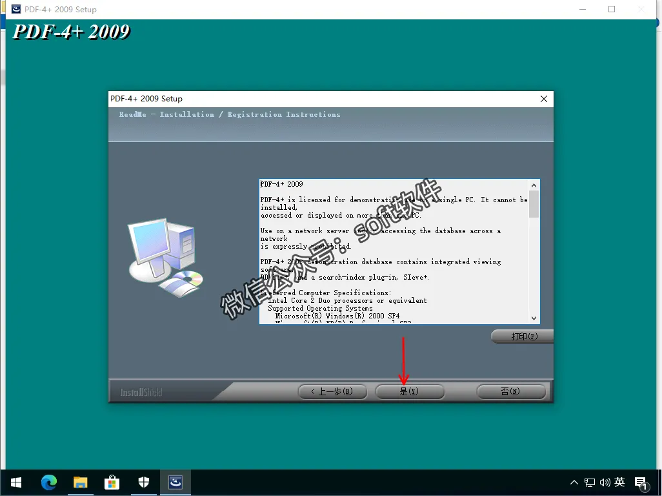Click the 否(N) button to decline

click(511, 391)
